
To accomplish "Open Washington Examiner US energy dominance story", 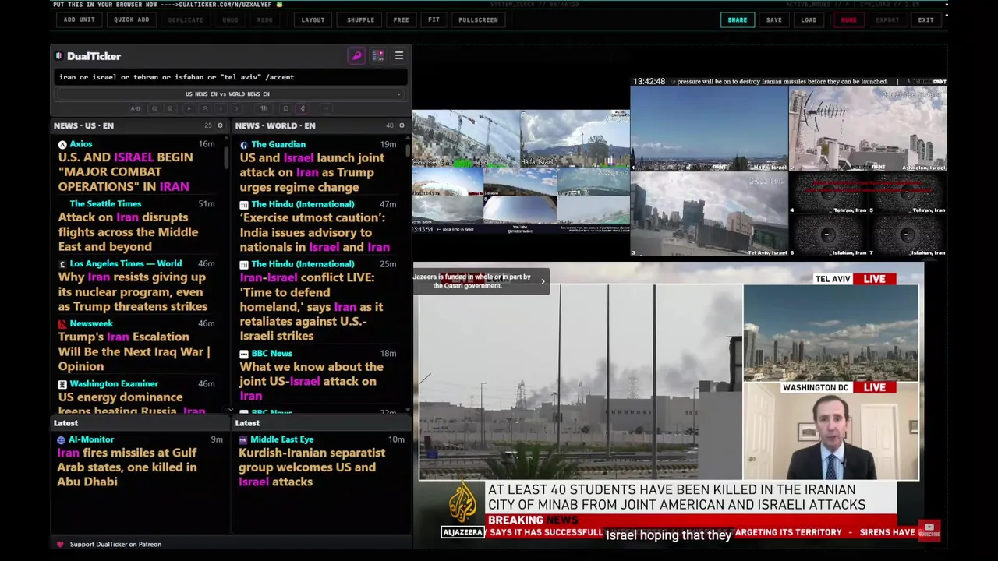I will tap(131, 404).
